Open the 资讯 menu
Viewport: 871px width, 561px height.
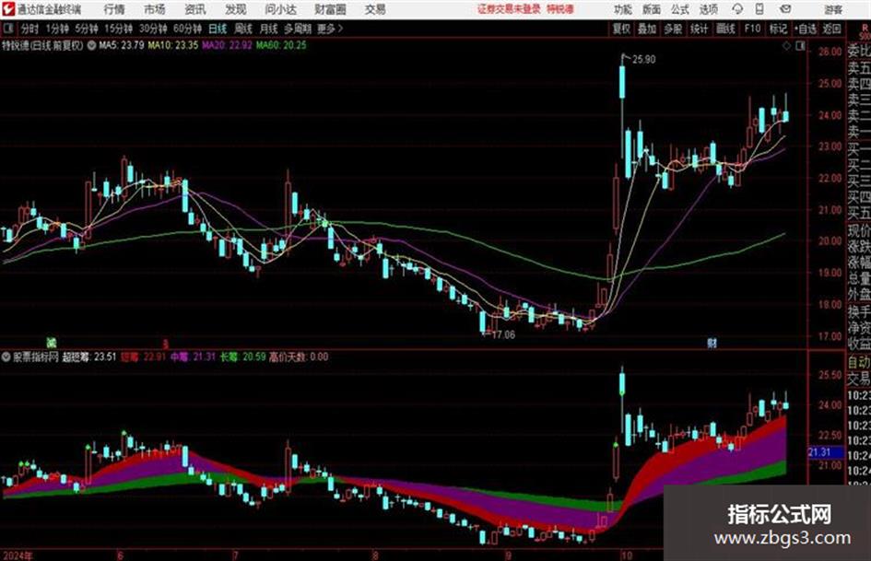point(195,9)
